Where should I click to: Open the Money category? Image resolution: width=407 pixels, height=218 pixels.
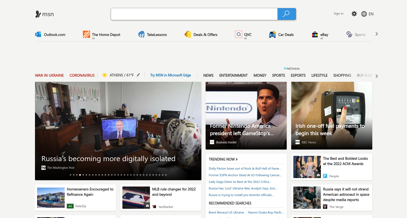pyautogui.click(x=260, y=75)
